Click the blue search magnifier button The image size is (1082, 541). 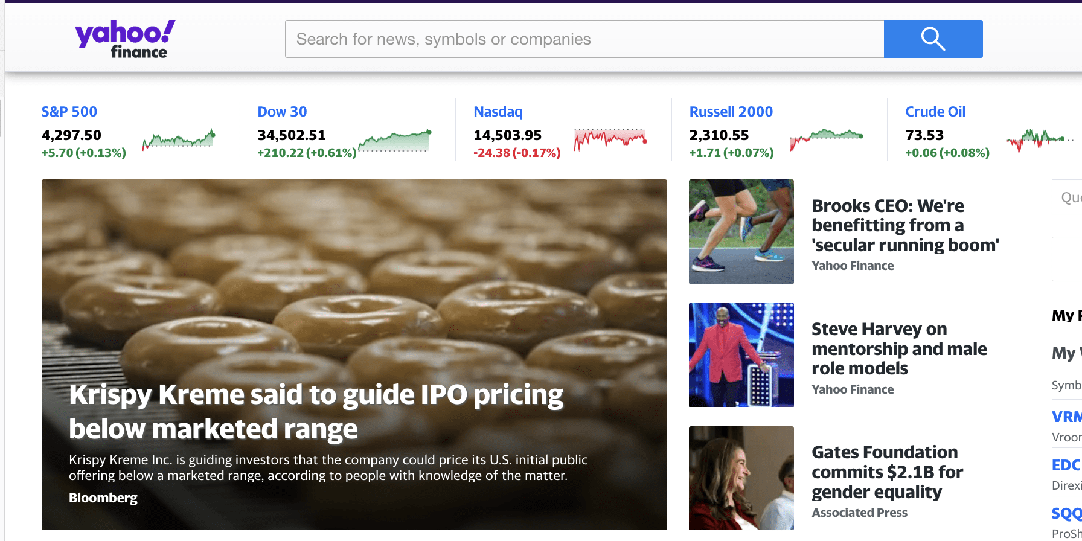[x=933, y=39]
